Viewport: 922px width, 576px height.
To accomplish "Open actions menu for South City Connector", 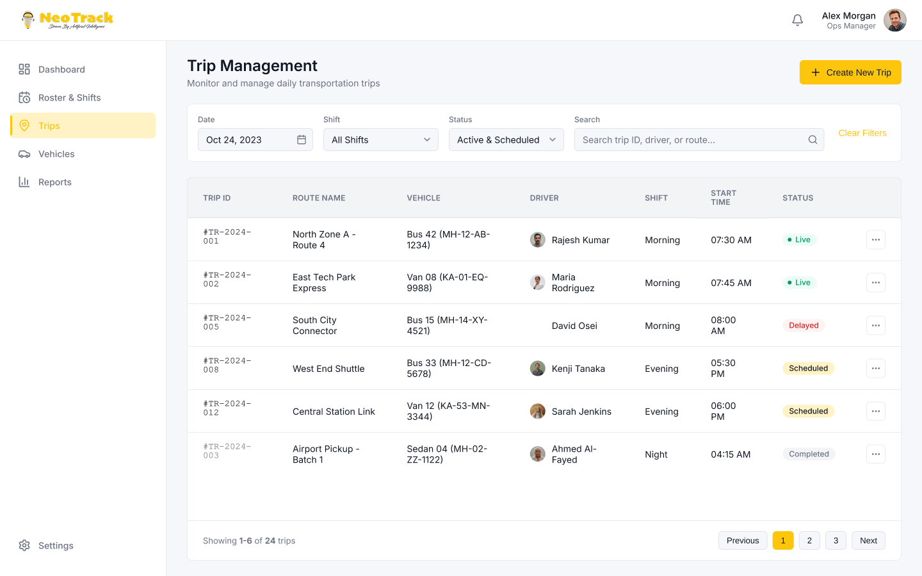I will click(876, 325).
